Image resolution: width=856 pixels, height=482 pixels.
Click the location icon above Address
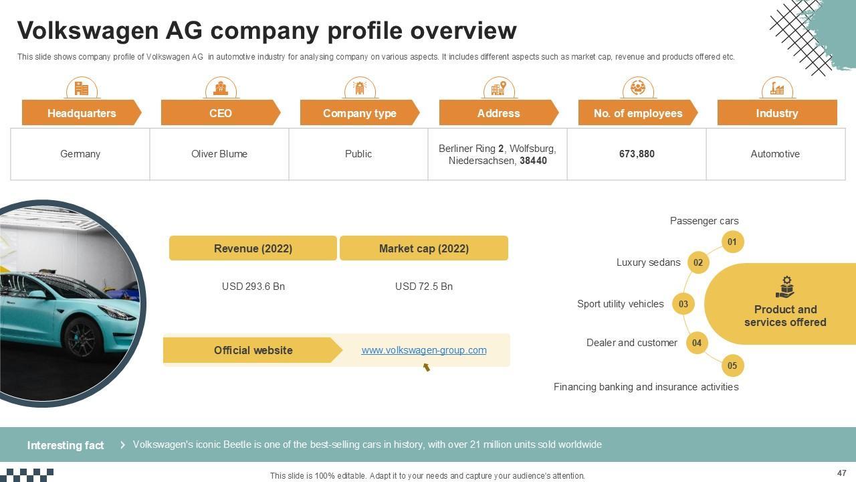(x=499, y=88)
